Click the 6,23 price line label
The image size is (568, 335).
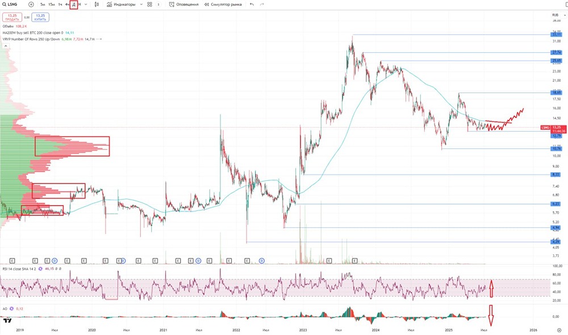tap(556, 204)
